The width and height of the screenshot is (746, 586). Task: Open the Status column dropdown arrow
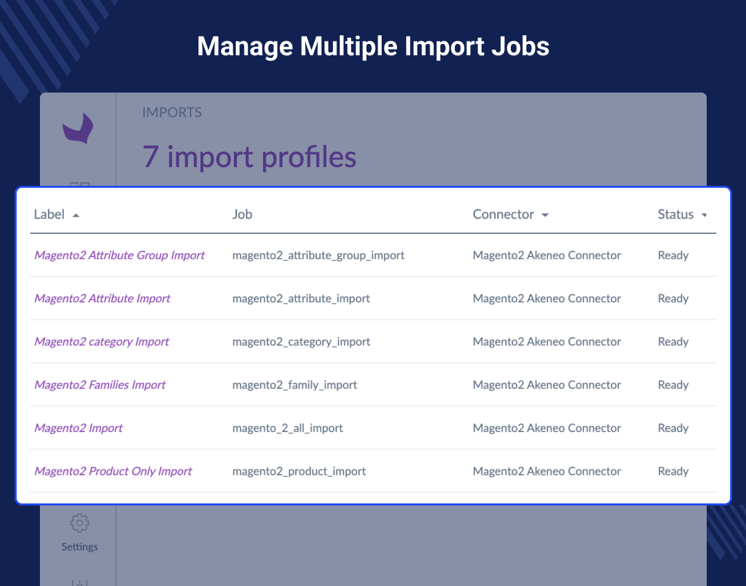tap(704, 215)
